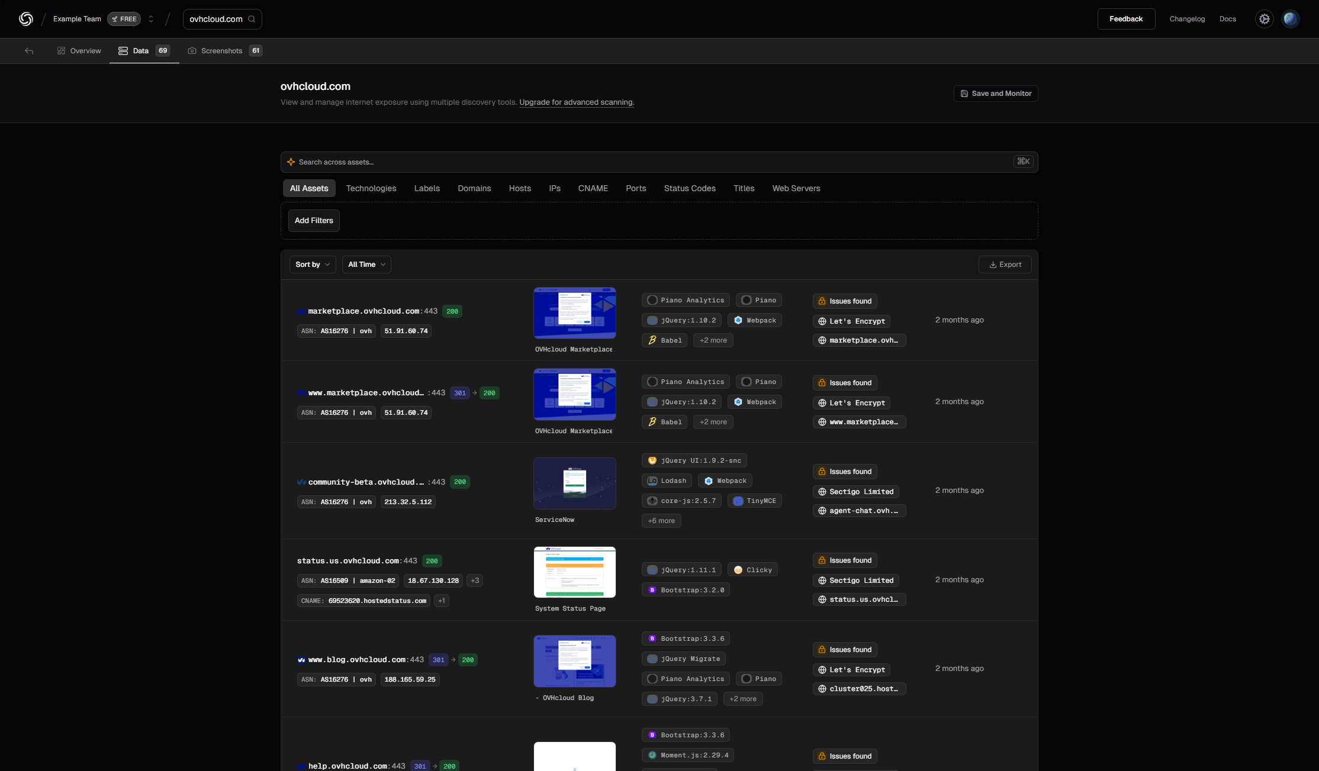The image size is (1319, 771).
Task: Click the help.ovhcloud.com host name
Action: point(348,766)
